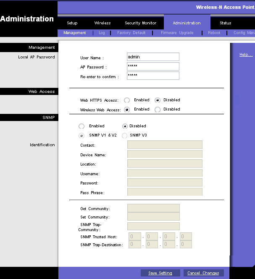Click the Help link

(x=246, y=55)
